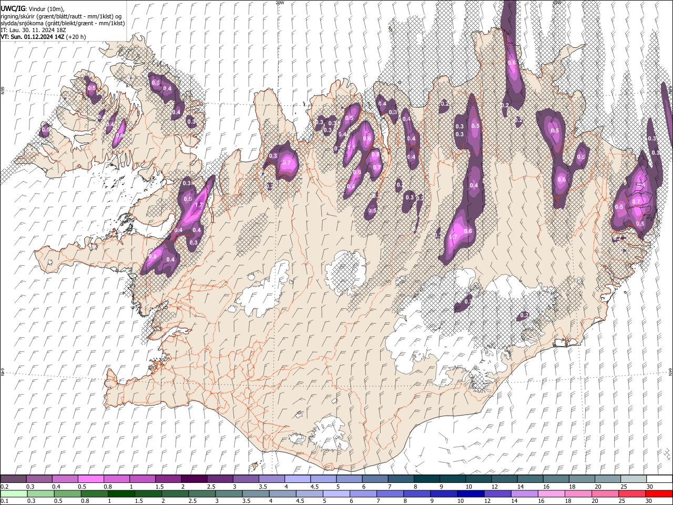
Task: Select the pale lavender upper-legend swatch starting at 4
Action: tap(297, 479)
